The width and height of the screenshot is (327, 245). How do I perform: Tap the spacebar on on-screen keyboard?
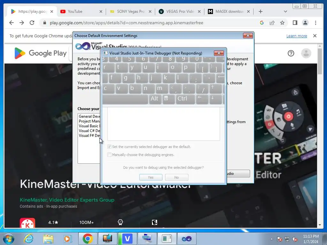pyautogui.click(x=125, y=100)
